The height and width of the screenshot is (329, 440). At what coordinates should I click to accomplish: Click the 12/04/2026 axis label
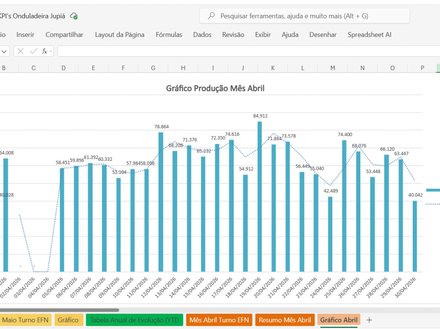[151, 287]
